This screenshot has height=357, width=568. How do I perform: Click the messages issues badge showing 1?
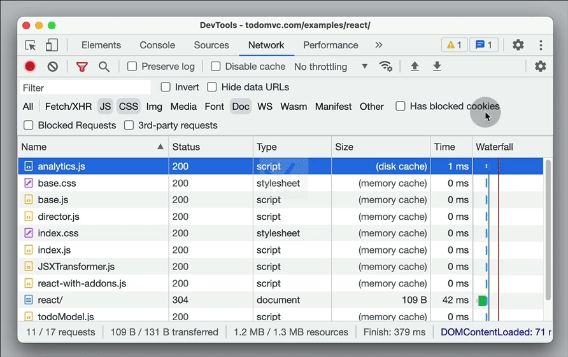[x=483, y=45]
